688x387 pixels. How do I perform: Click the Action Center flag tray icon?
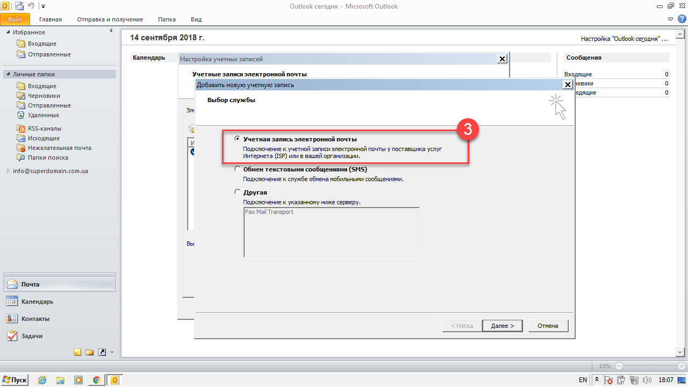(609, 380)
